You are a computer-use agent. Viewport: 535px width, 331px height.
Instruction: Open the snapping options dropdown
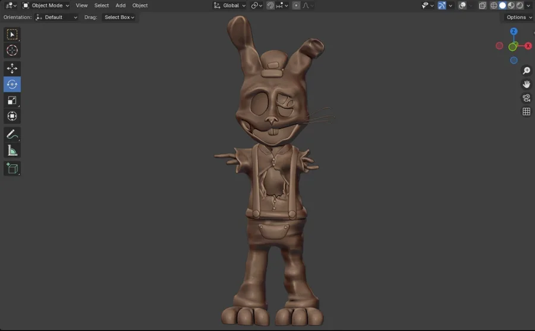282,5
